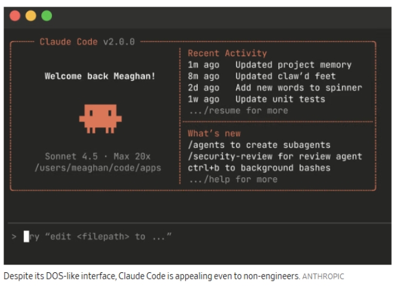The image size is (394, 286).
Task: Click the orange Claude Code mascot icon
Action: (100, 118)
